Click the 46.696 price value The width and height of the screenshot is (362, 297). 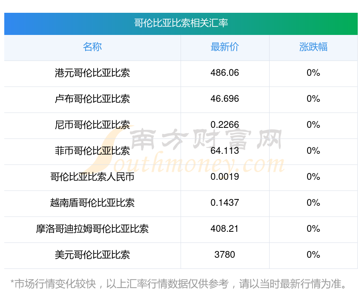[x=224, y=99]
